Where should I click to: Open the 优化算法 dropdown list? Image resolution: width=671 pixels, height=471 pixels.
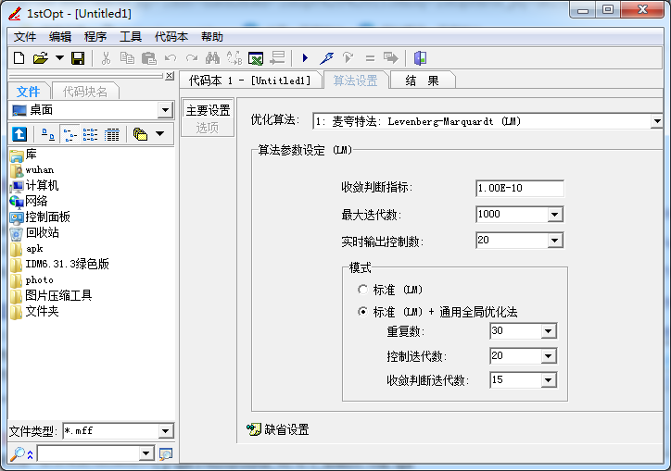[657, 121]
